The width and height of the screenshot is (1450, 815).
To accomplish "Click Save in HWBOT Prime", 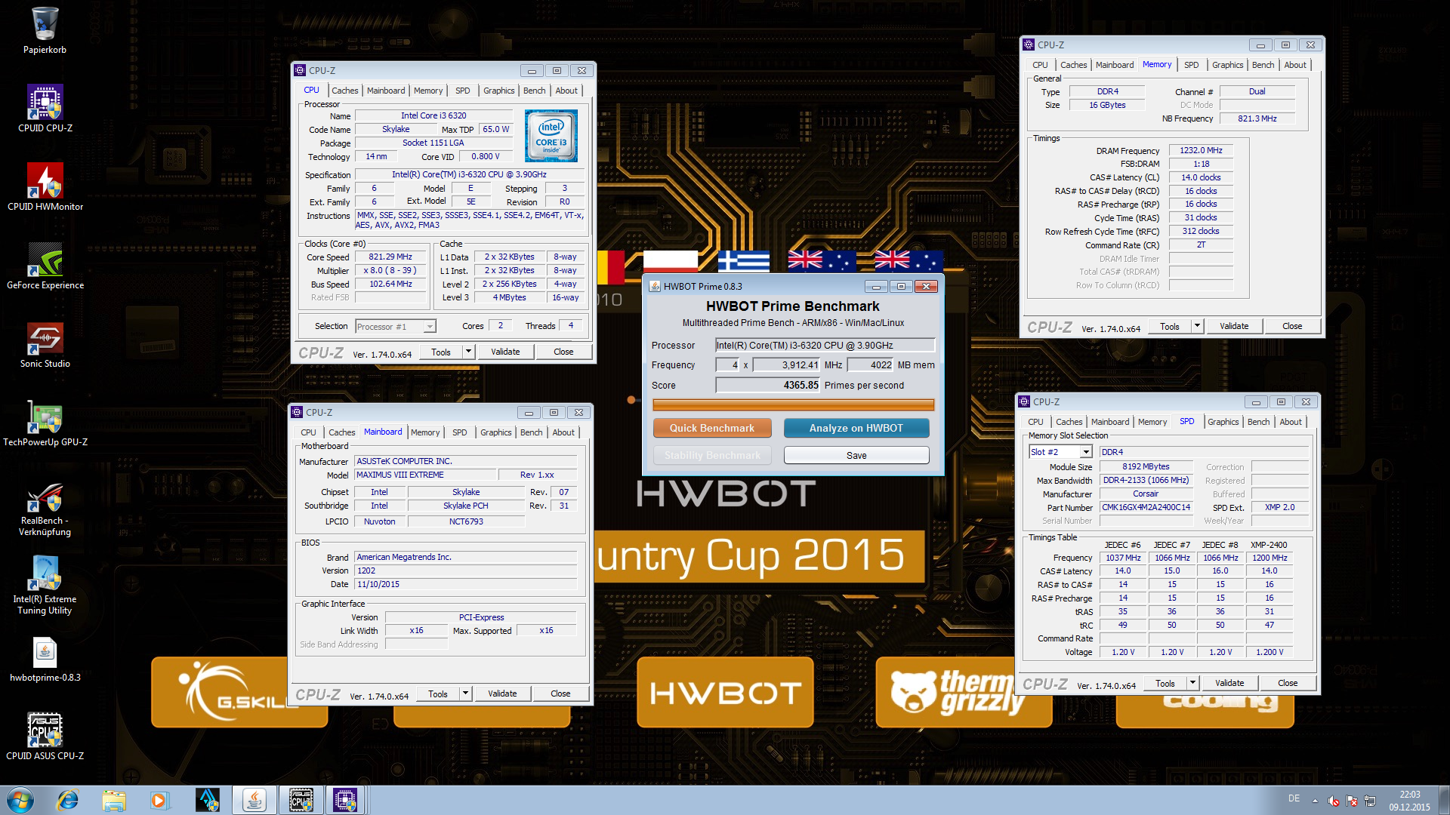I will click(x=856, y=455).
